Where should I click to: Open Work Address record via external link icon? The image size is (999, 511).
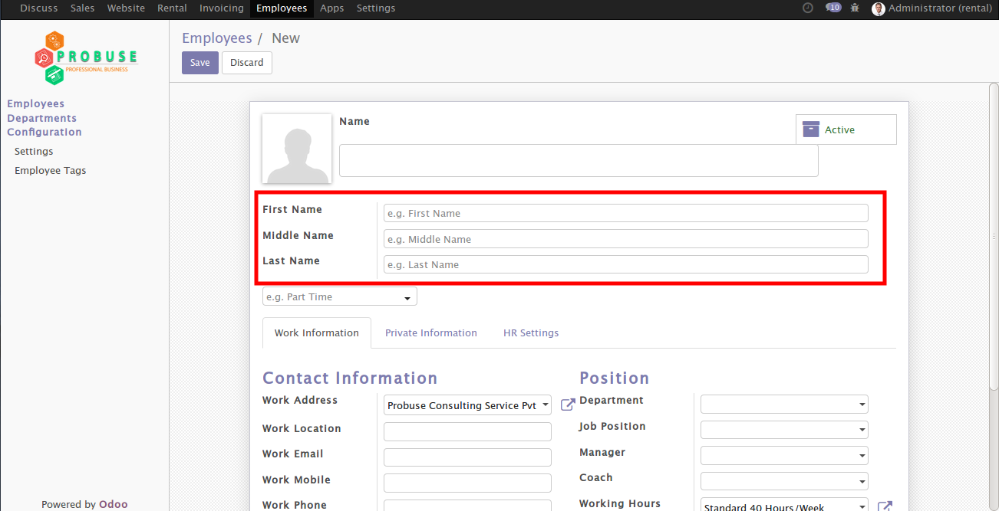pos(568,404)
